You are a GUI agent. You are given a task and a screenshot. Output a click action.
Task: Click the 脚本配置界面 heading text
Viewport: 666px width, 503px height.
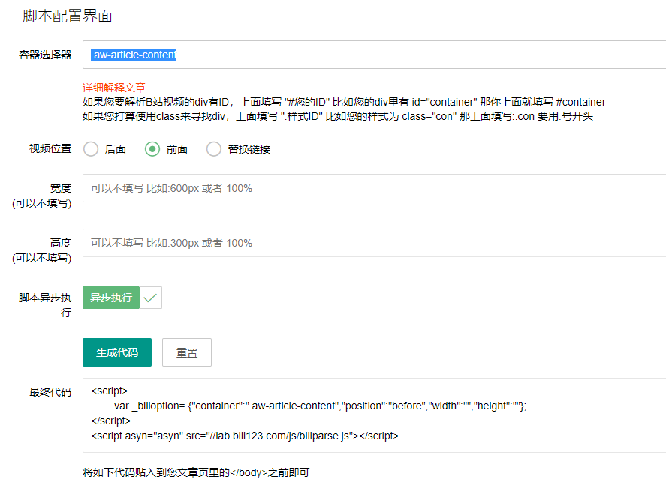(67, 16)
